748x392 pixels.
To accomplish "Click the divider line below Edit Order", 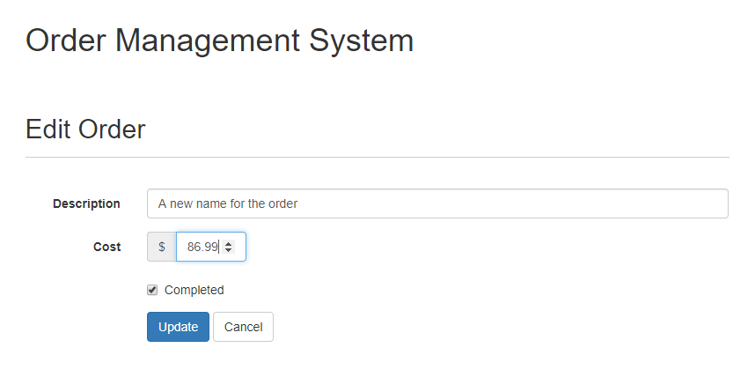I will [378, 157].
